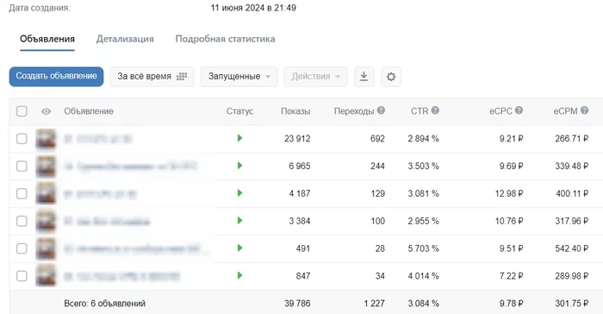Switch to the Объявления tab

pos(47,39)
